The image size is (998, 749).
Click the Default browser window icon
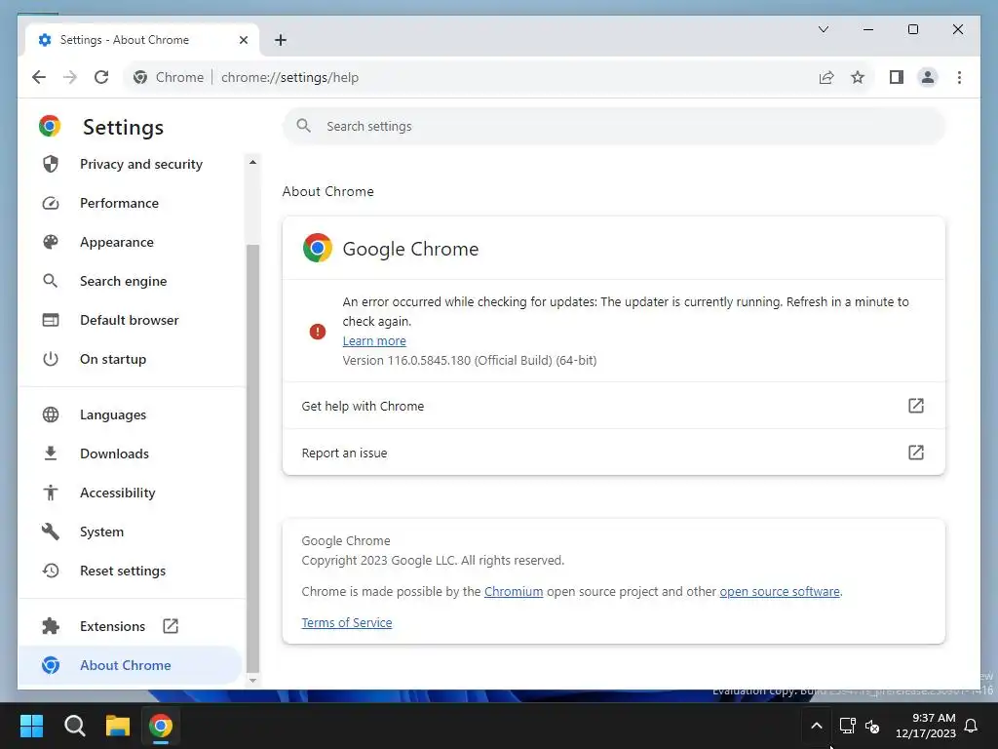pyautogui.click(x=51, y=320)
